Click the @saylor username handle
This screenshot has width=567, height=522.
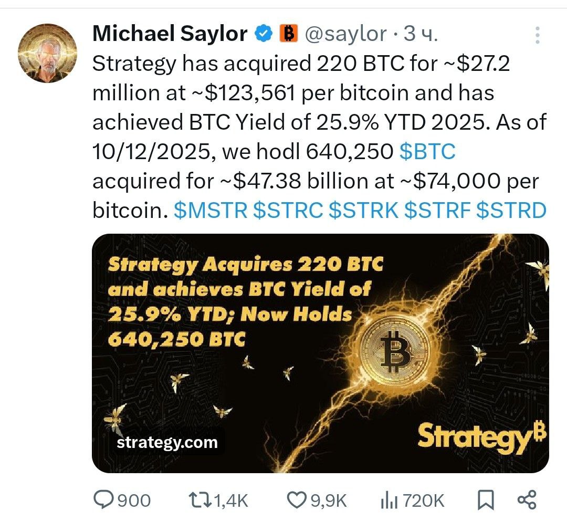[345, 34]
